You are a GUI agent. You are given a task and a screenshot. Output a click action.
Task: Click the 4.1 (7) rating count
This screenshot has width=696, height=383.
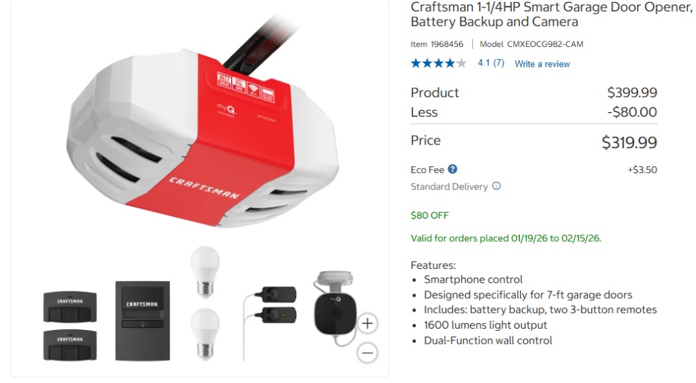coord(491,63)
